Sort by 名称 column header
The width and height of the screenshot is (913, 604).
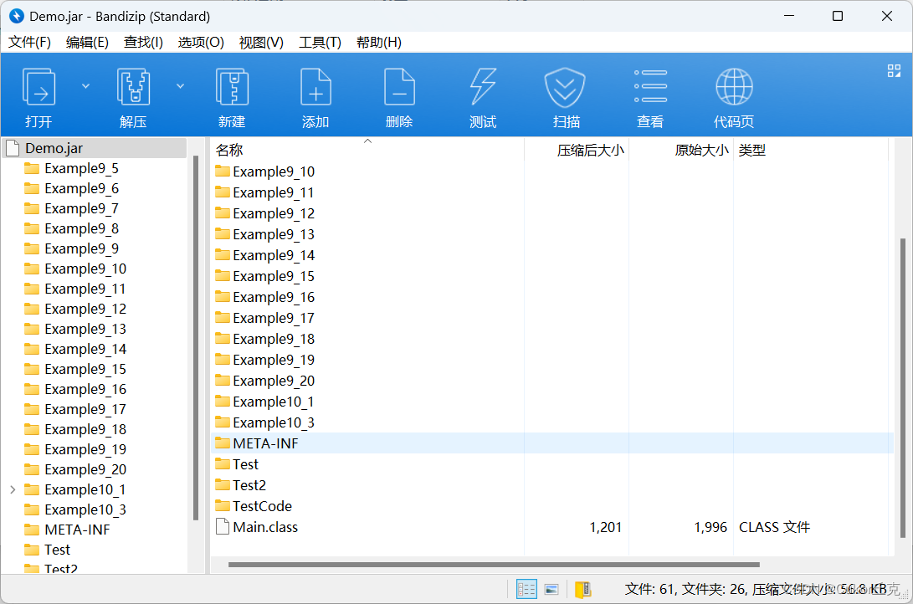(x=367, y=150)
